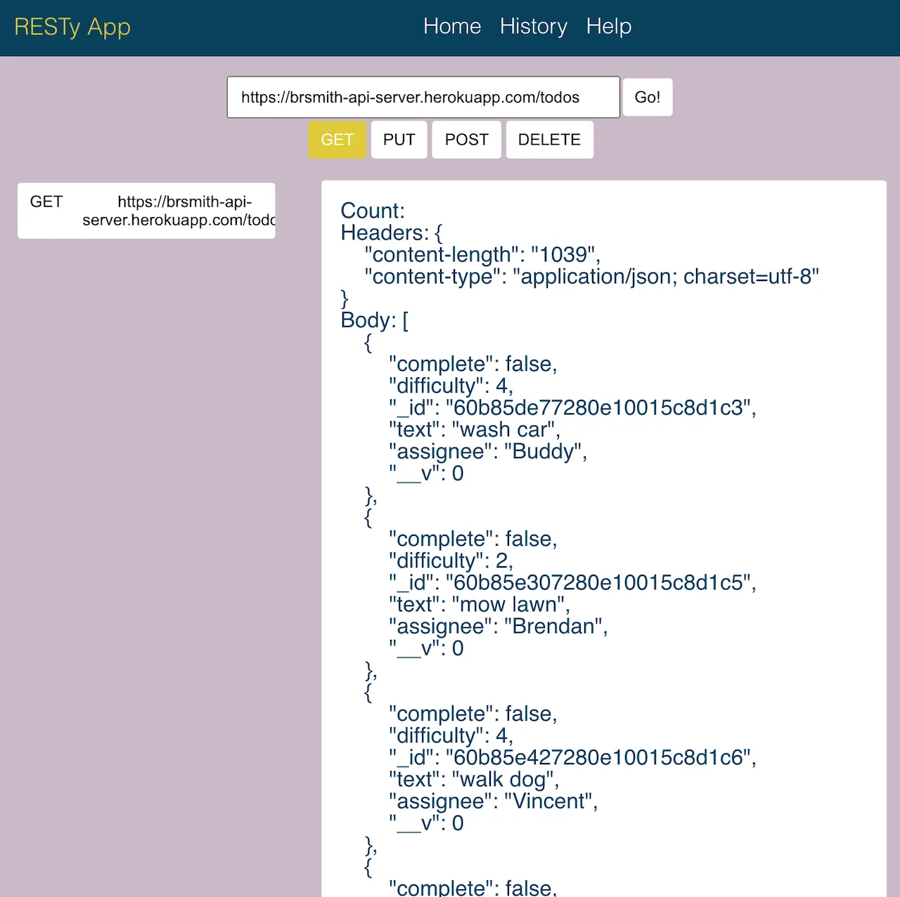900x897 pixels.
Task: Click the RESTy App logo
Action: (x=72, y=27)
